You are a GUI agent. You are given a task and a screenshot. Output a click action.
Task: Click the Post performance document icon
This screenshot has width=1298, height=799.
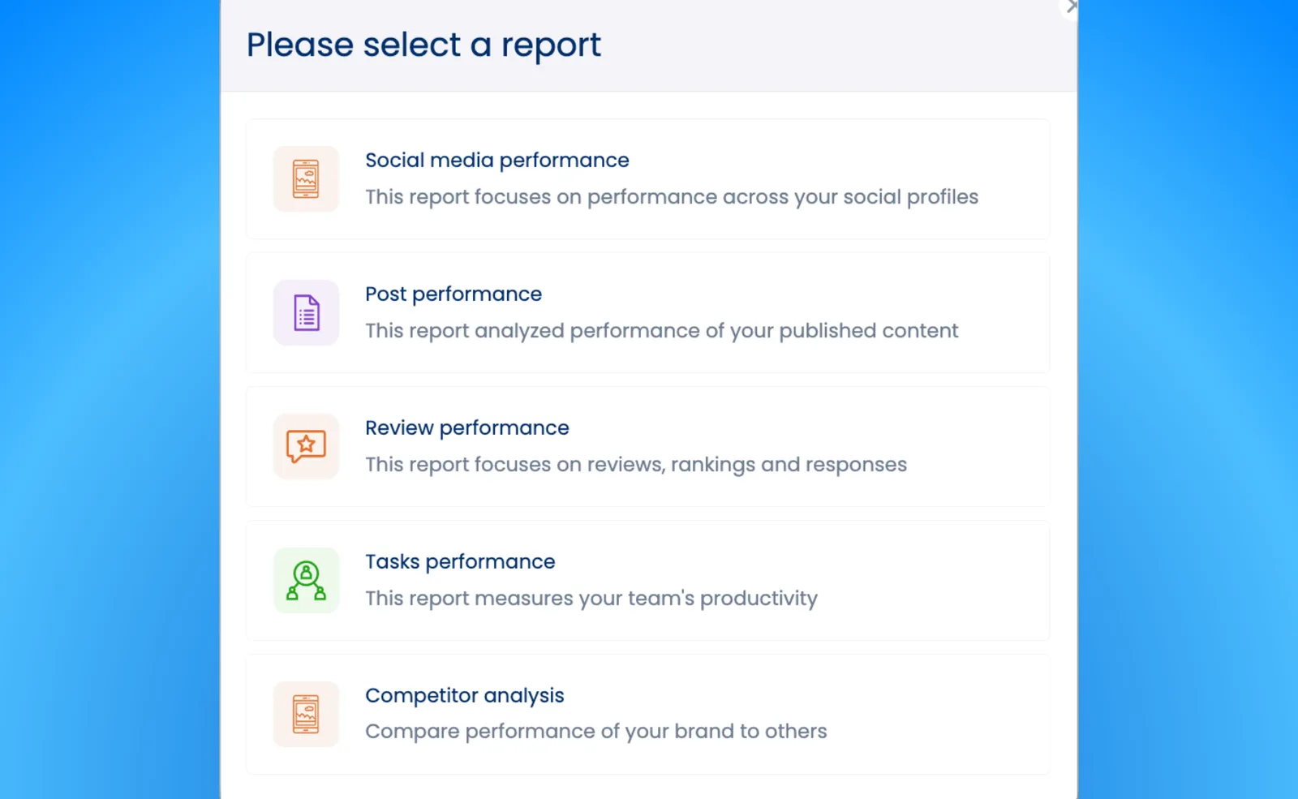click(306, 312)
